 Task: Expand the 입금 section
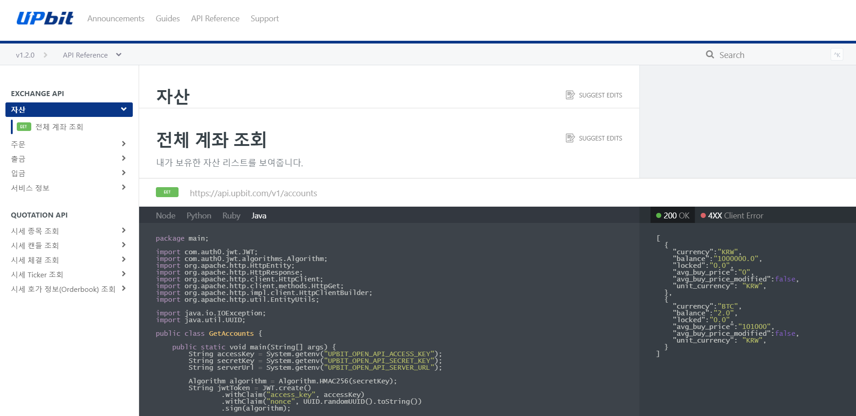coord(69,173)
